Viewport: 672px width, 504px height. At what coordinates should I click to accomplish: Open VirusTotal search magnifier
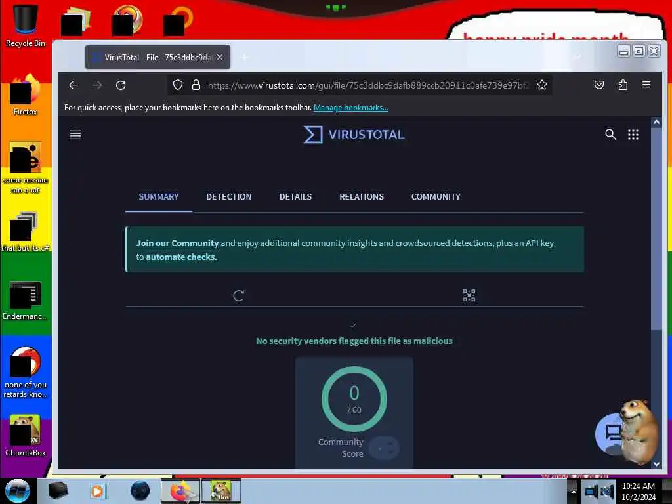610,135
